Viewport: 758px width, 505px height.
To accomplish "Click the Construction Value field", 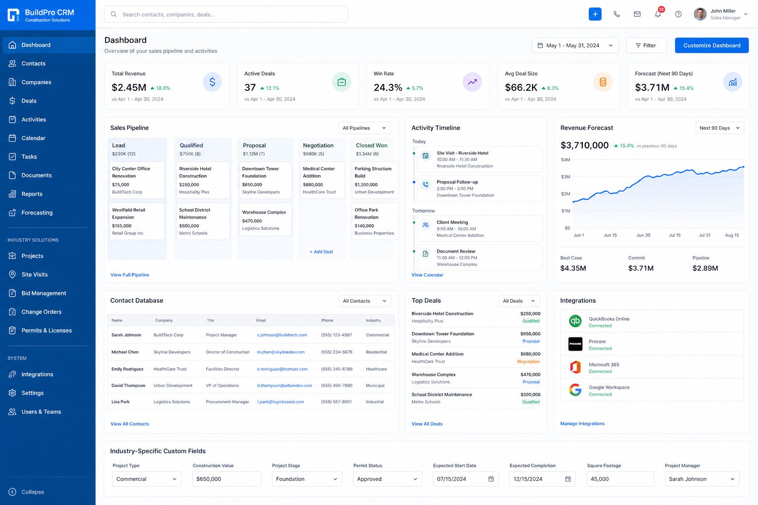I will (x=227, y=479).
